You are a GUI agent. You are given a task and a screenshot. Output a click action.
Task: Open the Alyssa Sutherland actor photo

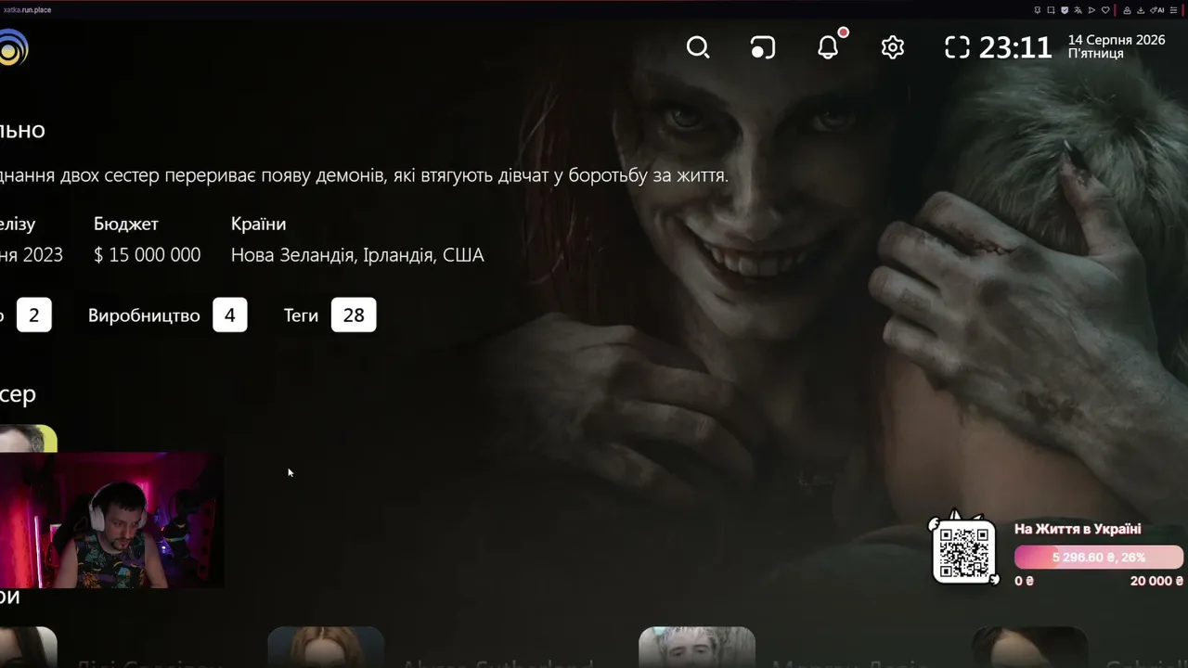(x=326, y=648)
